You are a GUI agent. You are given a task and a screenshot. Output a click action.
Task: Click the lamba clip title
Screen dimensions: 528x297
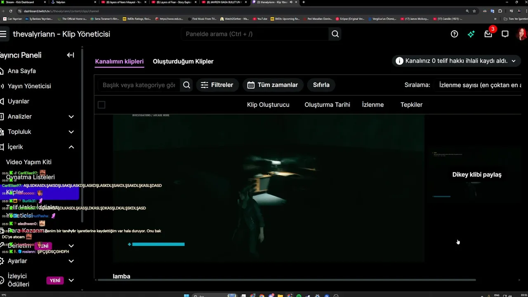coord(121,276)
